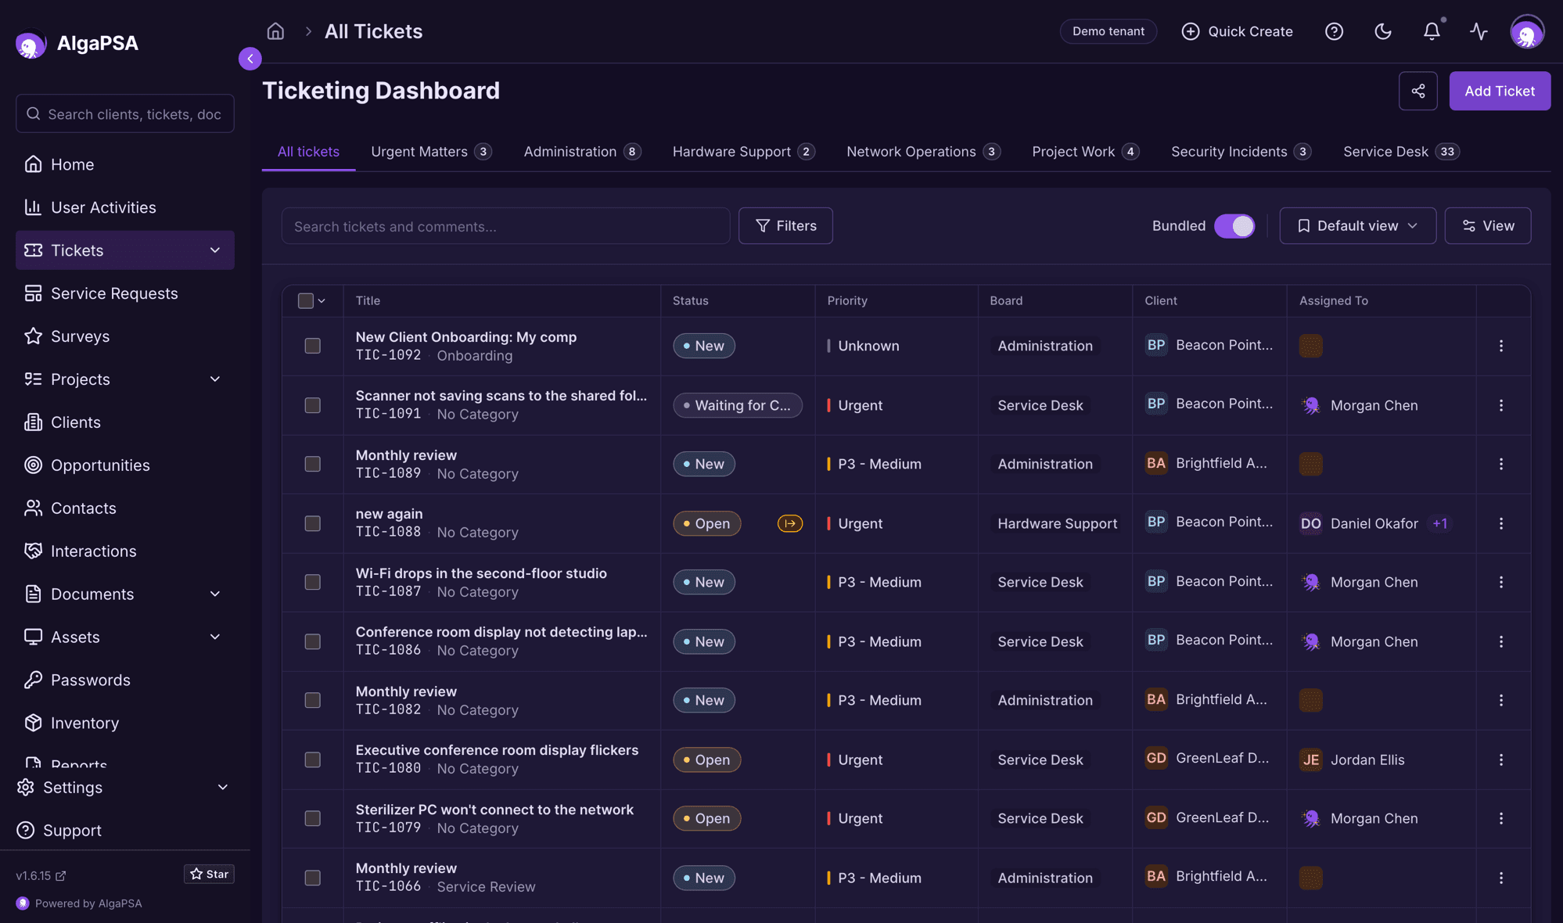This screenshot has width=1563, height=923.
Task: Switch to the Hardware Support tab
Action: (743, 152)
